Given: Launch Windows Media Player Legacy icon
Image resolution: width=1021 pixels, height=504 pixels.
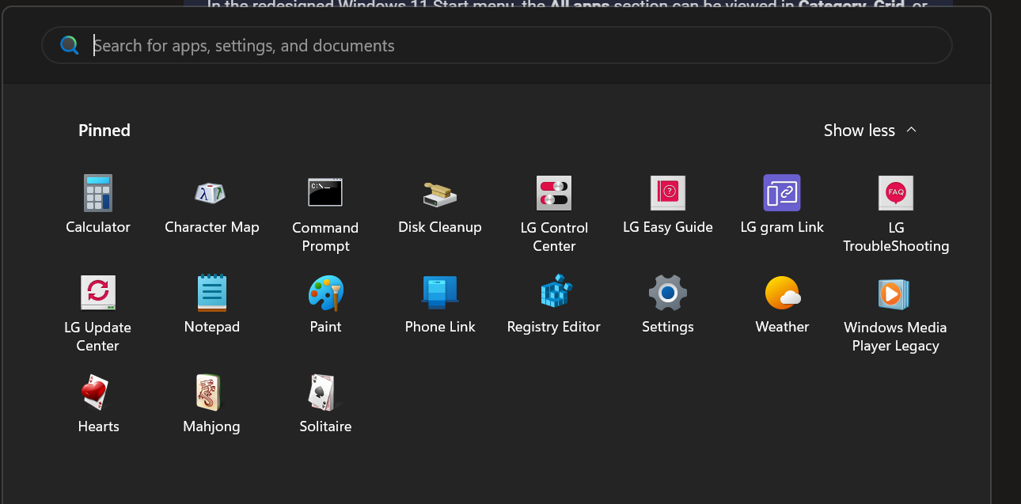Looking at the screenshot, I should 894,294.
